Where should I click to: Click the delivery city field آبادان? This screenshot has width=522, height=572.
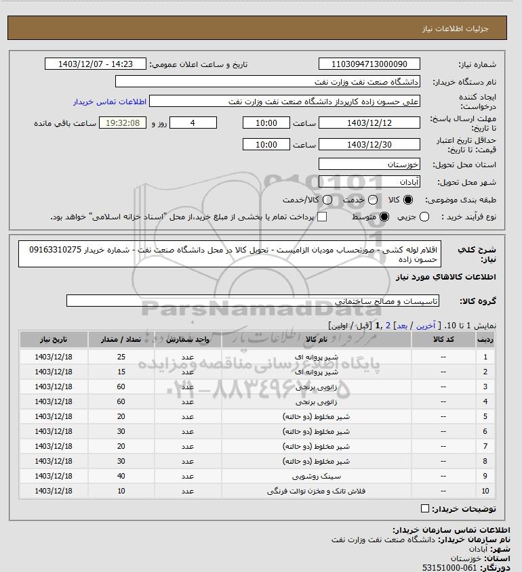369,181
